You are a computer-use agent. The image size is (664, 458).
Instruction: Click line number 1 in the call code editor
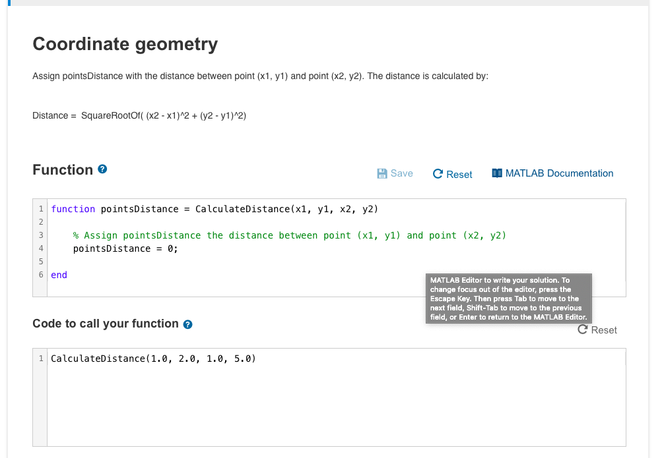click(x=41, y=358)
